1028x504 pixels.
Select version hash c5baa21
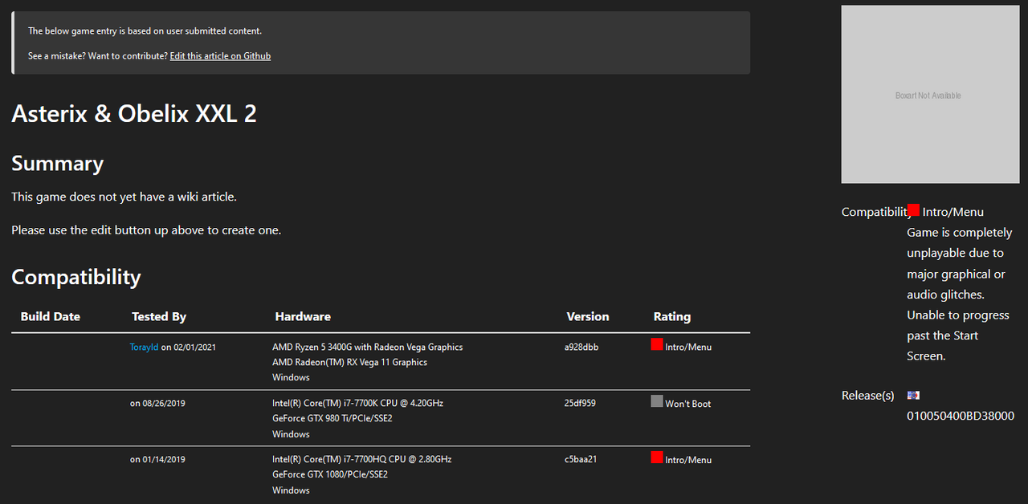click(x=580, y=460)
